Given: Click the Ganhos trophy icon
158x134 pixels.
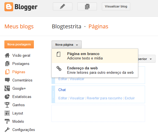Looking at the screenshot, I should pos(7,105).
